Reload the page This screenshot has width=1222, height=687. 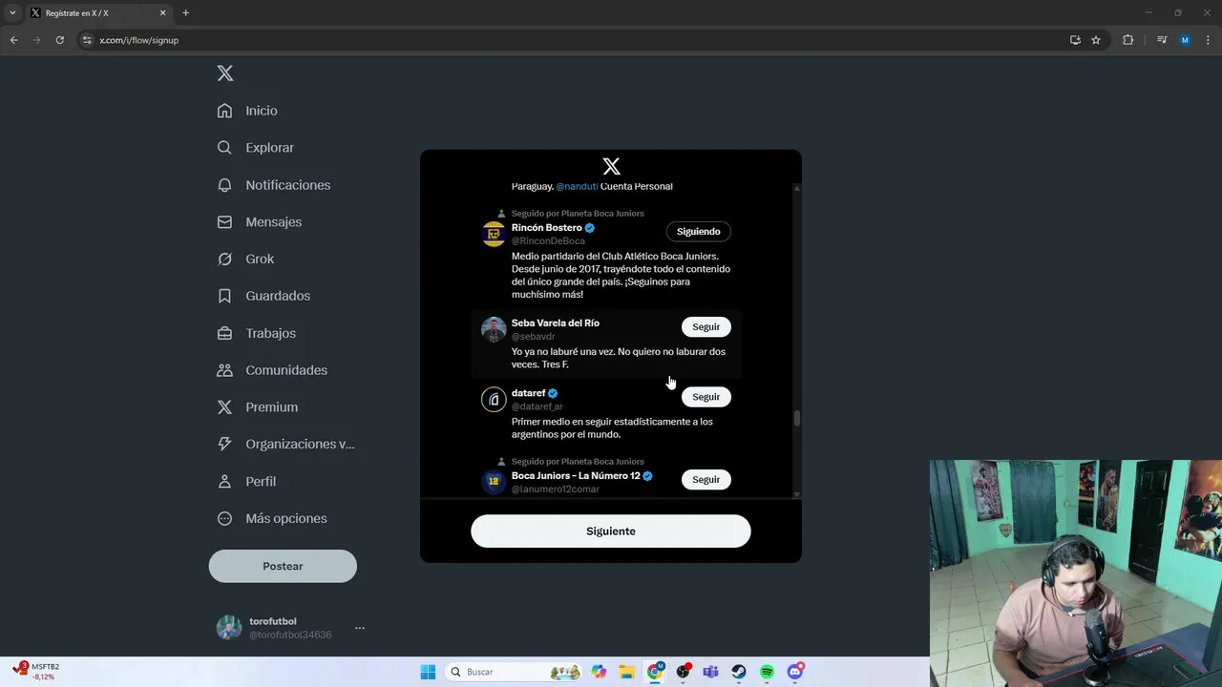[x=59, y=40]
